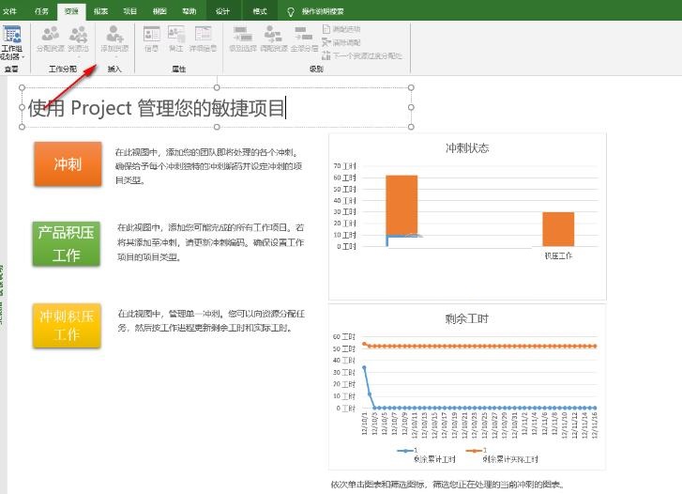682x494 pixels.
Task: Open the 工作组规划器 (Team Planner) view
Action: [x=12, y=43]
